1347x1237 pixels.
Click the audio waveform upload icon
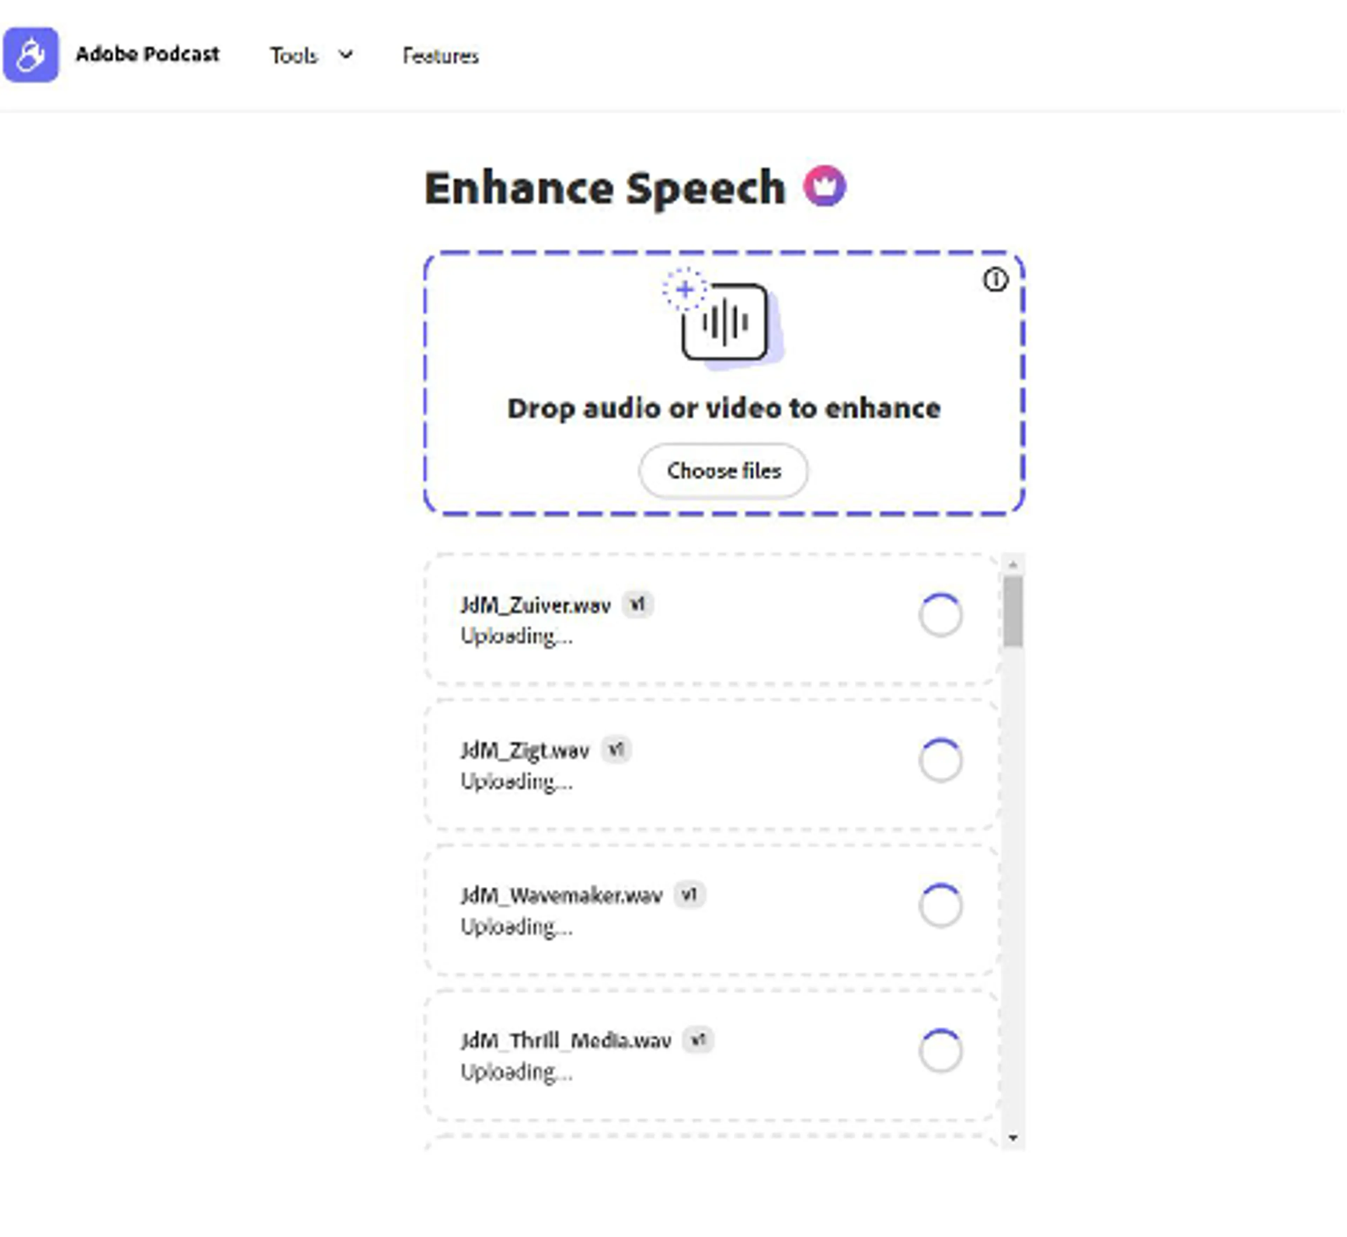[723, 319]
